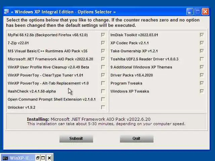Screen dimensions: 215x161
Task: Enable Toshiba UDF2.5 Reader Driver checkbox
Action: [x=202, y=59]
